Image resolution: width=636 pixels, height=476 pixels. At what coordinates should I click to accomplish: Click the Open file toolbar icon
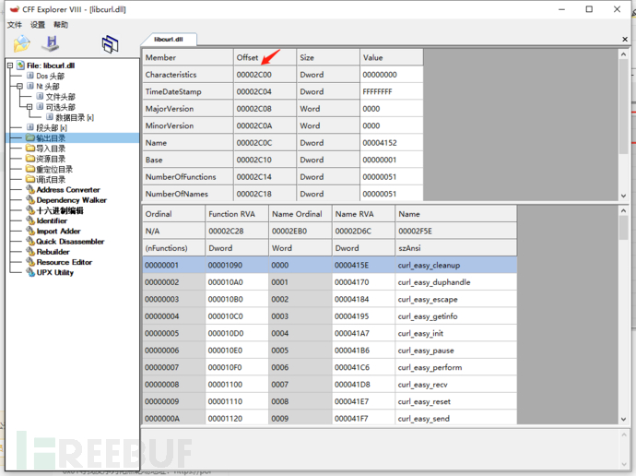[20, 43]
